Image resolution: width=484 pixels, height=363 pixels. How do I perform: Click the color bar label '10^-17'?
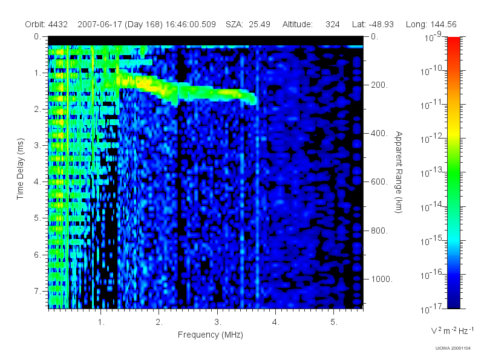point(433,309)
